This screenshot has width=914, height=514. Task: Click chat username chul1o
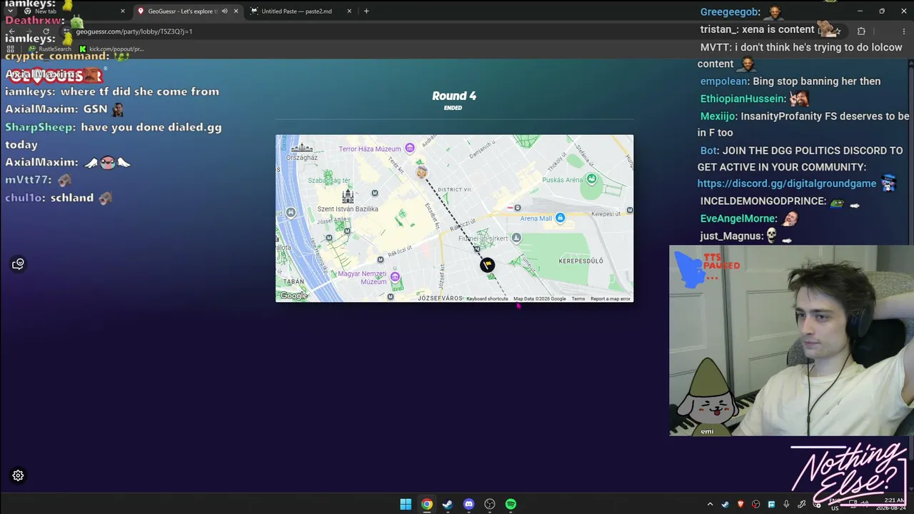24,198
